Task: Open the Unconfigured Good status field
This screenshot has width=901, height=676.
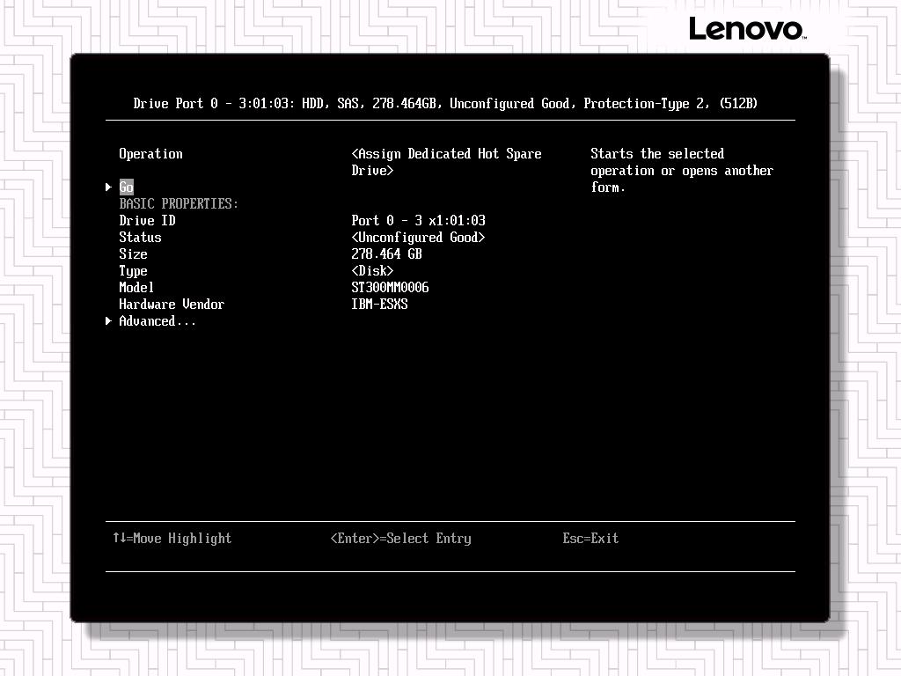Action: (x=418, y=238)
